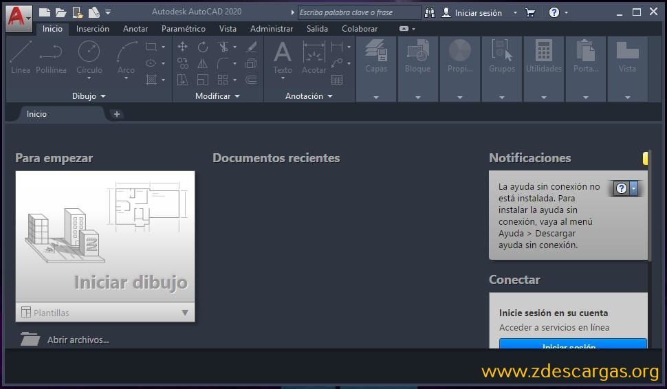Switch to the Colaborar ribbon tab
Image resolution: width=667 pixels, height=389 pixels.
(x=360, y=29)
